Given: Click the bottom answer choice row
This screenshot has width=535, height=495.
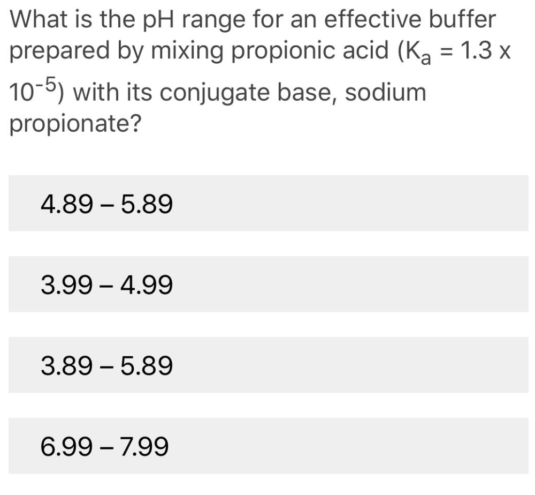Looking at the screenshot, I should click(x=267, y=445).
